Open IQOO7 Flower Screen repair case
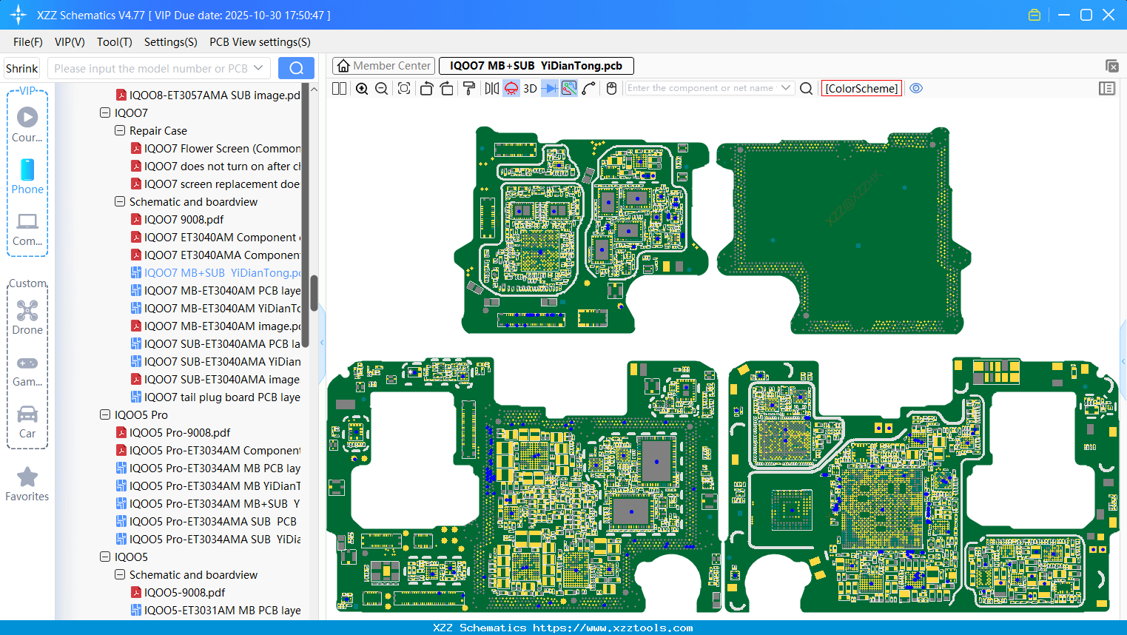 (215, 149)
